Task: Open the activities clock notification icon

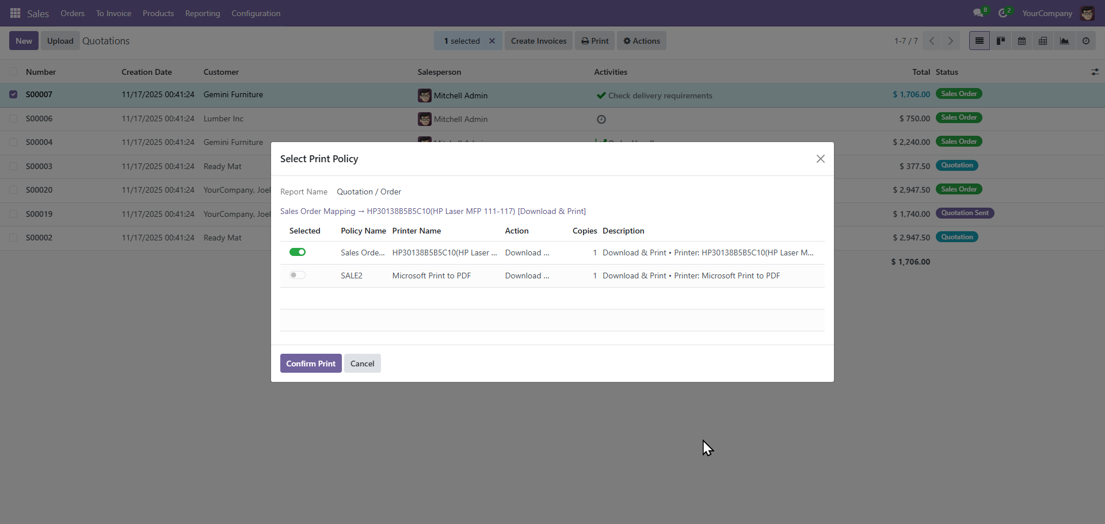Action: (x=1003, y=13)
